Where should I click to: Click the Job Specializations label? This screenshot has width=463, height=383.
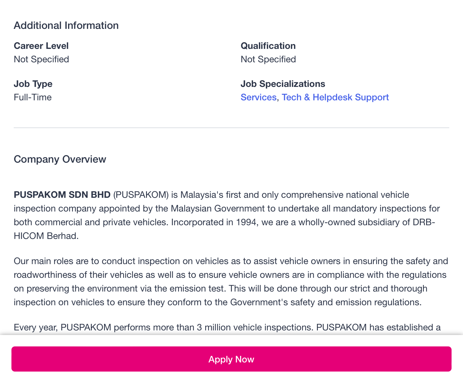[283, 84]
